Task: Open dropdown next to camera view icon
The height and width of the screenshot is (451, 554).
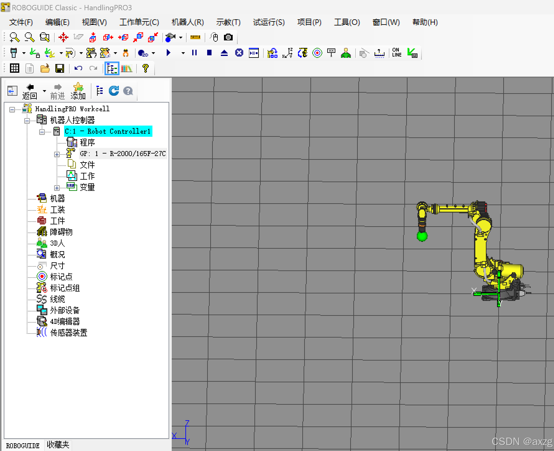Action: pos(181,38)
